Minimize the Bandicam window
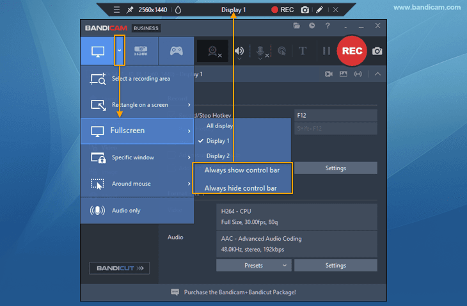 pyautogui.click(x=361, y=27)
